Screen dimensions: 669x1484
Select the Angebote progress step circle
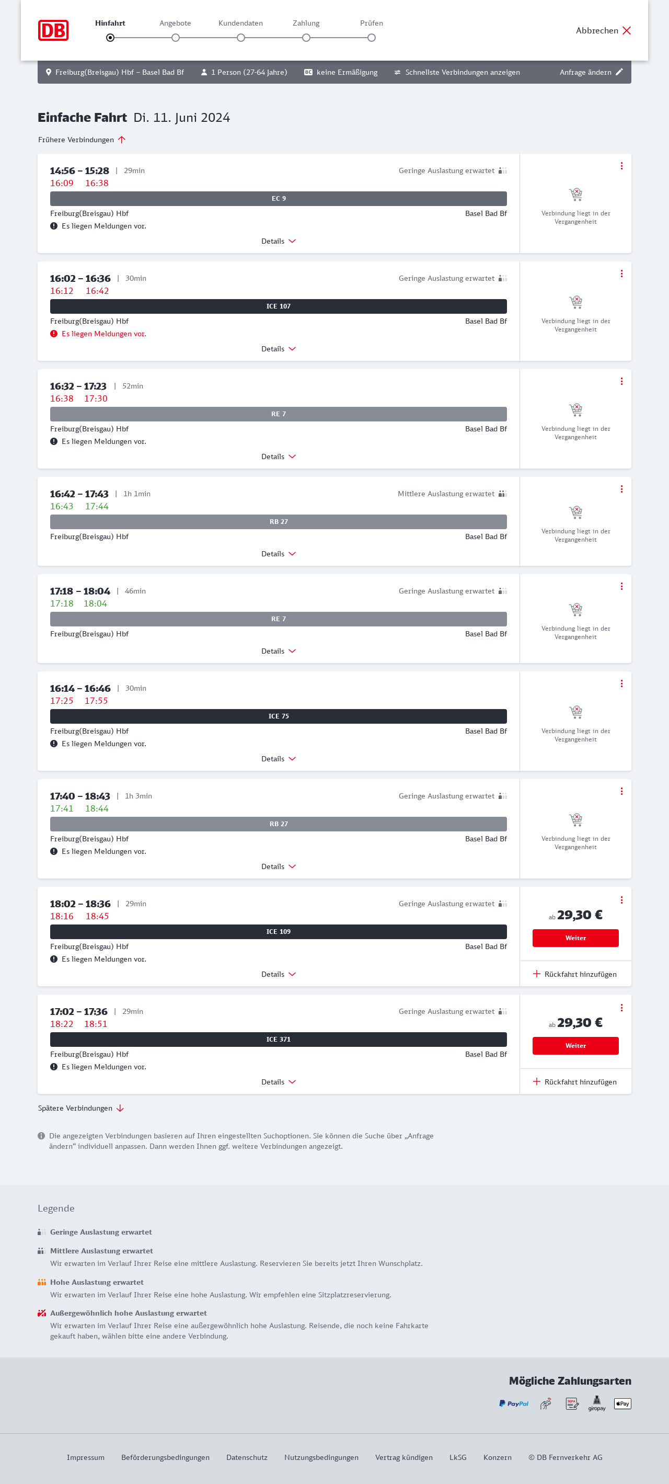click(176, 38)
